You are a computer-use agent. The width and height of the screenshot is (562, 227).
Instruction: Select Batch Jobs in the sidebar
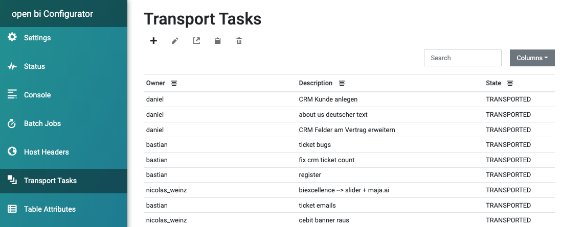point(63,123)
